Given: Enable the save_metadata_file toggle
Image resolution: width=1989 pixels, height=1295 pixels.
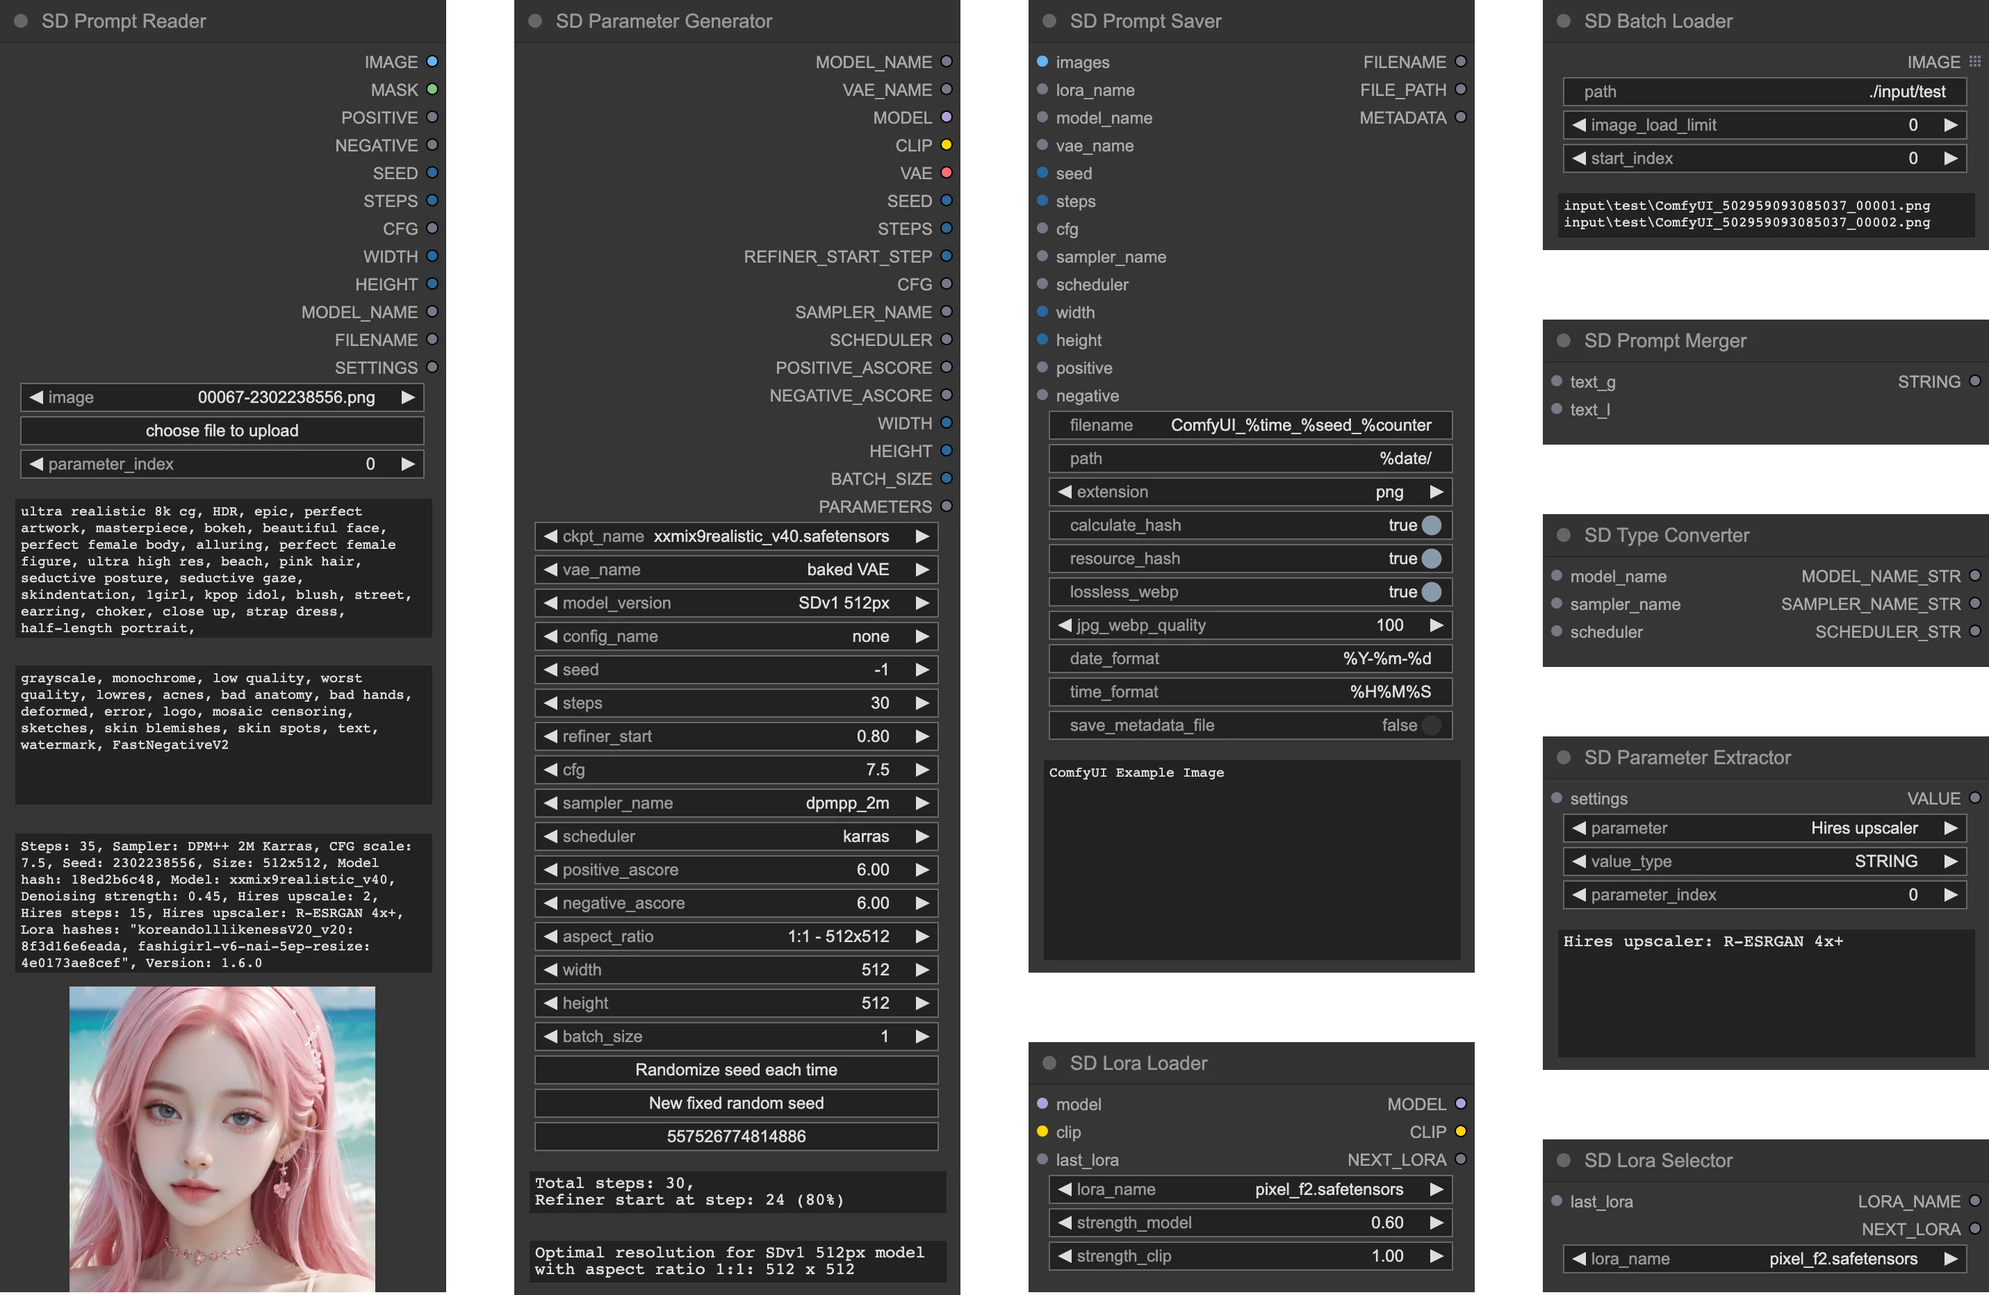Looking at the screenshot, I should pyautogui.click(x=1250, y=726).
